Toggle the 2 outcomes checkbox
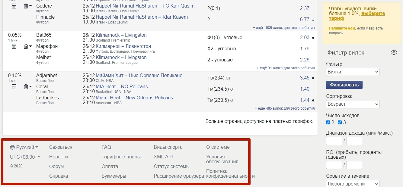Screen dimensions: 403x187 (x=328, y=123)
